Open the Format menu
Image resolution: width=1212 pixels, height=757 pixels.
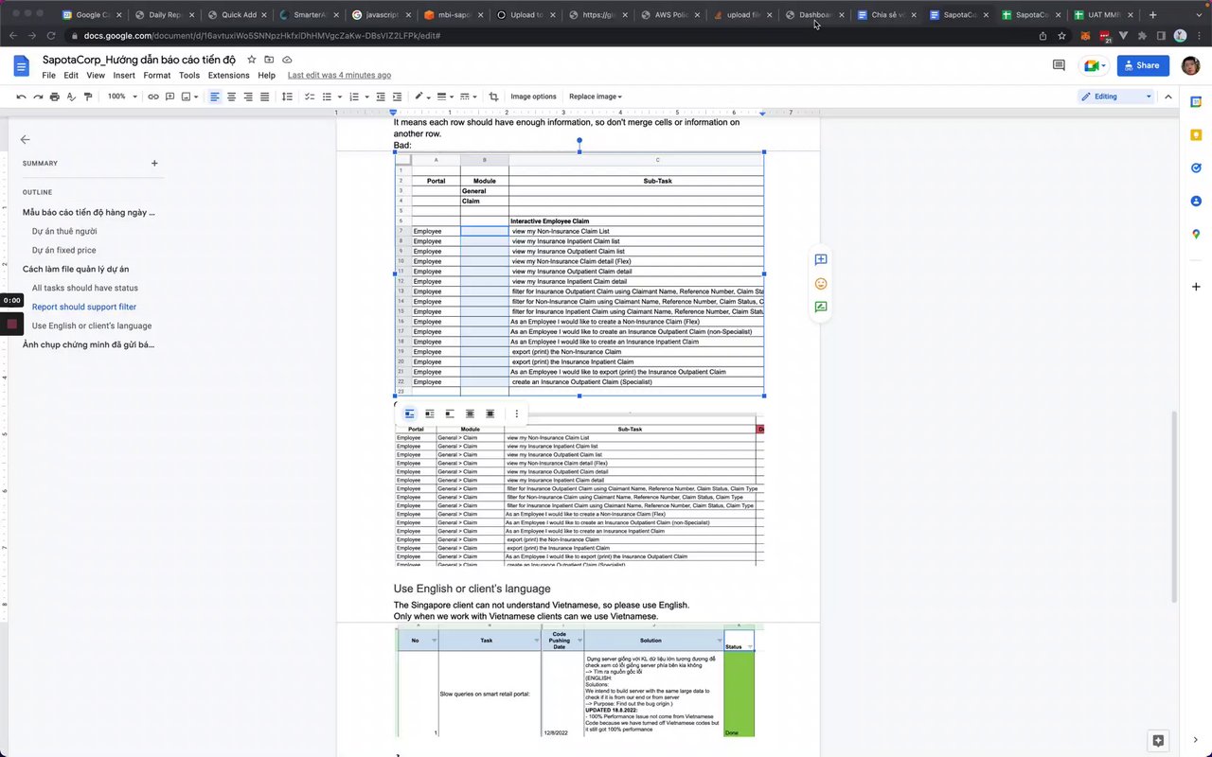(157, 76)
